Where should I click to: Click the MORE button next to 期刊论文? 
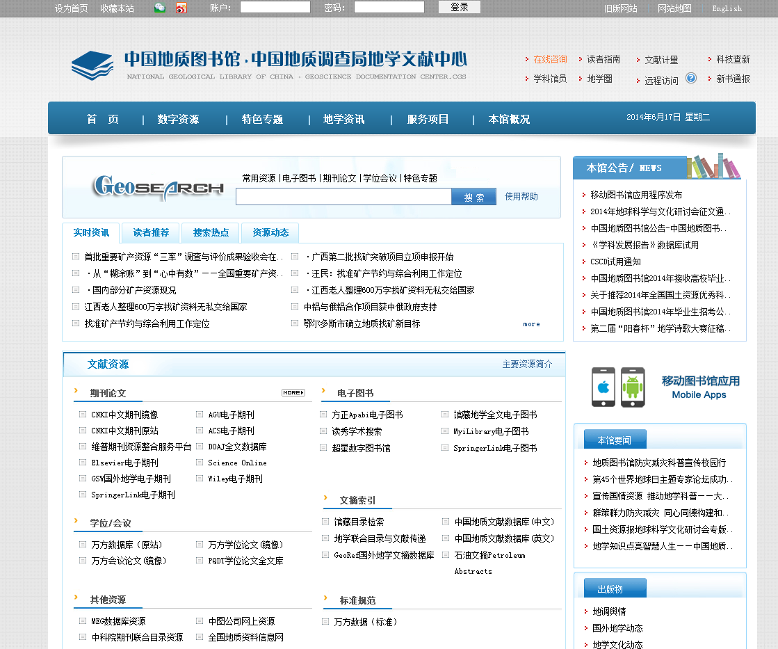293,393
